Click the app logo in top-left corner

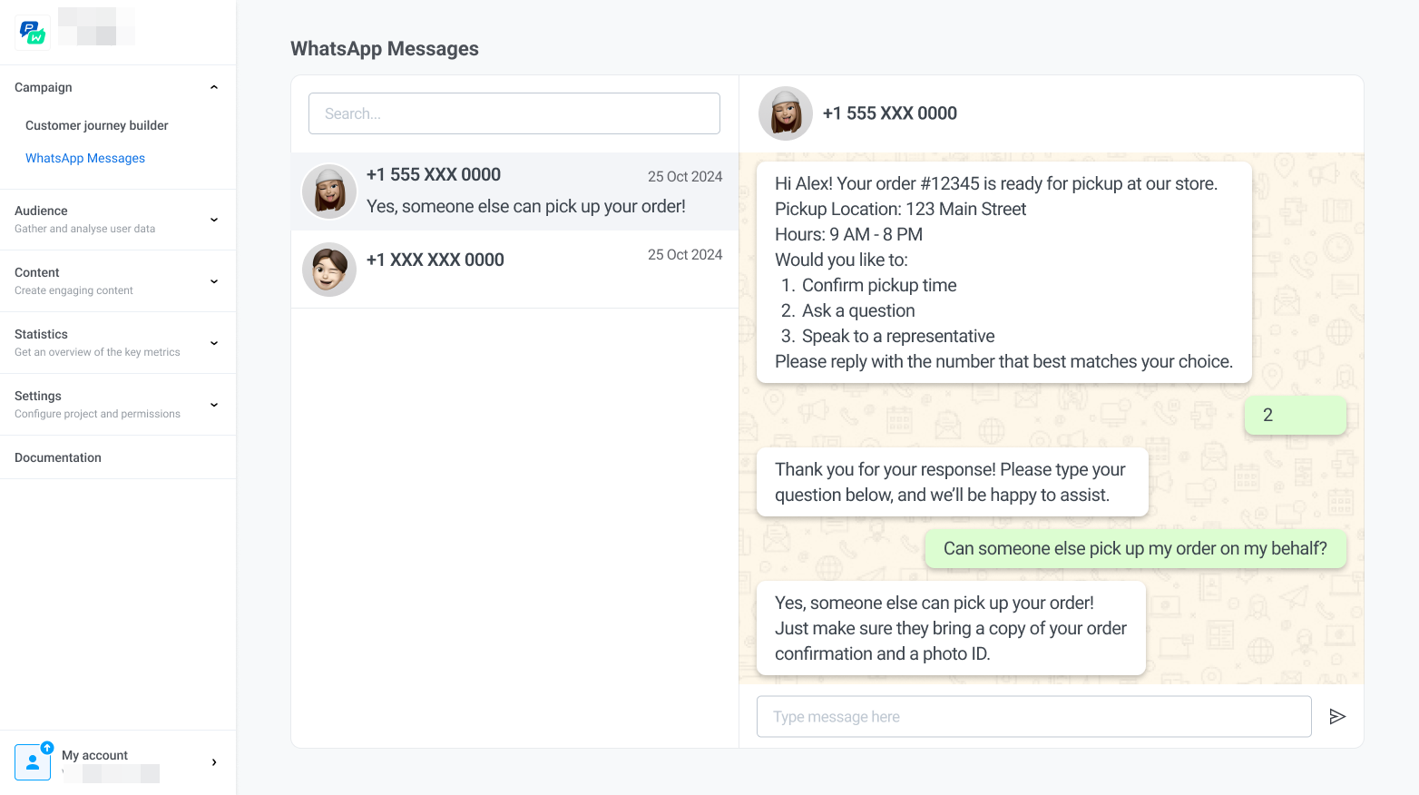33,33
